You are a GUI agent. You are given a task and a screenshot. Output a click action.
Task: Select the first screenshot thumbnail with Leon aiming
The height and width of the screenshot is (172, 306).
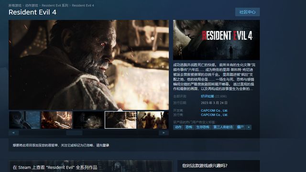point(24,120)
